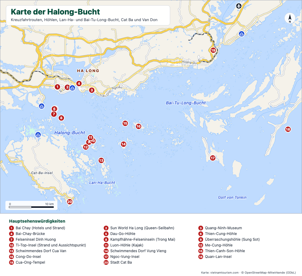Image resolution: width=302 pixels, height=276 pixels.
Task: Click map marker 6 in Halong Bay
Action: coord(54,109)
